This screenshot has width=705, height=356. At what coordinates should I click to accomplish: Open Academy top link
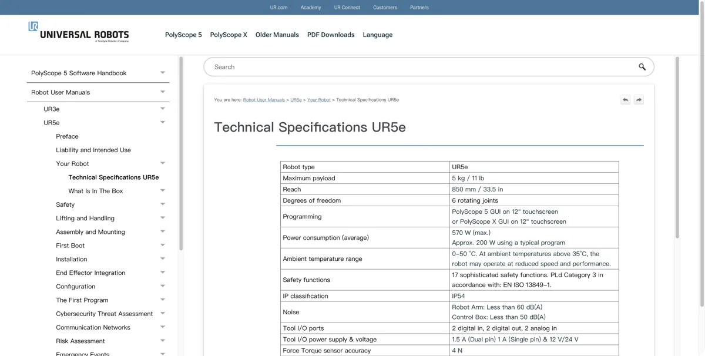tap(311, 8)
